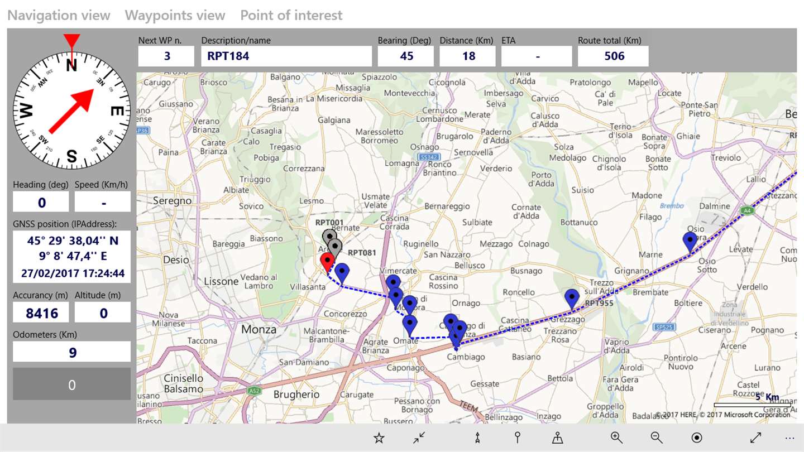804x452 pixels.
Task: Select the red map pin marker
Action: point(327,261)
